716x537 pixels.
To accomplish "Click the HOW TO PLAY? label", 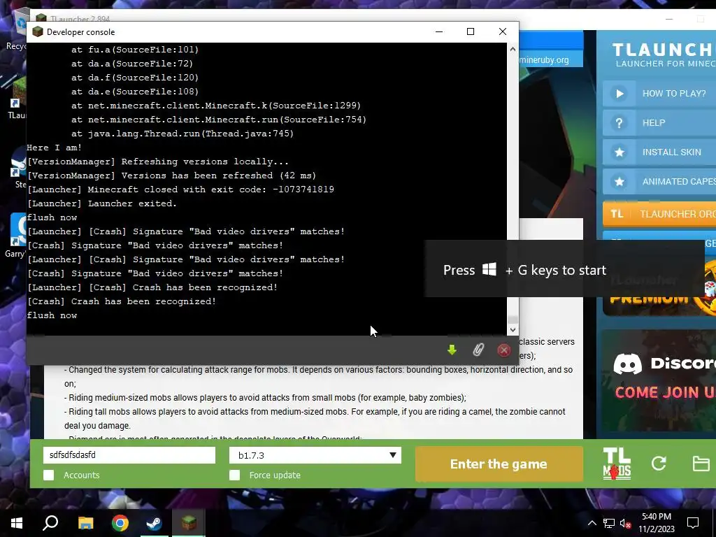I will pos(674,94).
